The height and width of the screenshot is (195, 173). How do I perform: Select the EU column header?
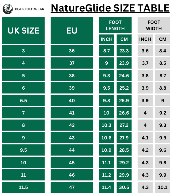[72, 30]
